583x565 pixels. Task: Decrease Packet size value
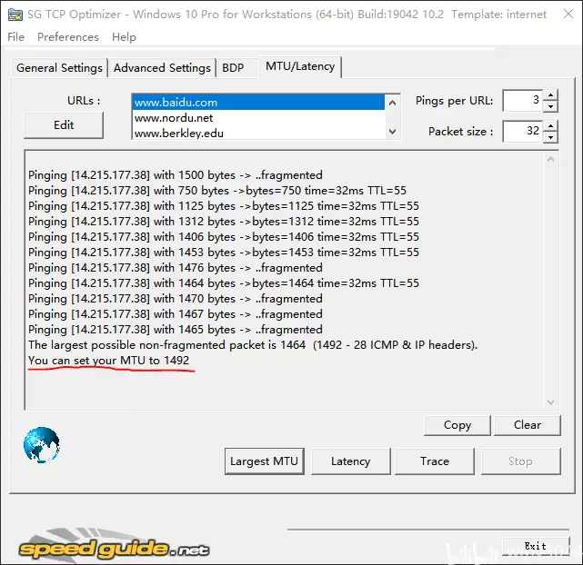pyautogui.click(x=550, y=136)
